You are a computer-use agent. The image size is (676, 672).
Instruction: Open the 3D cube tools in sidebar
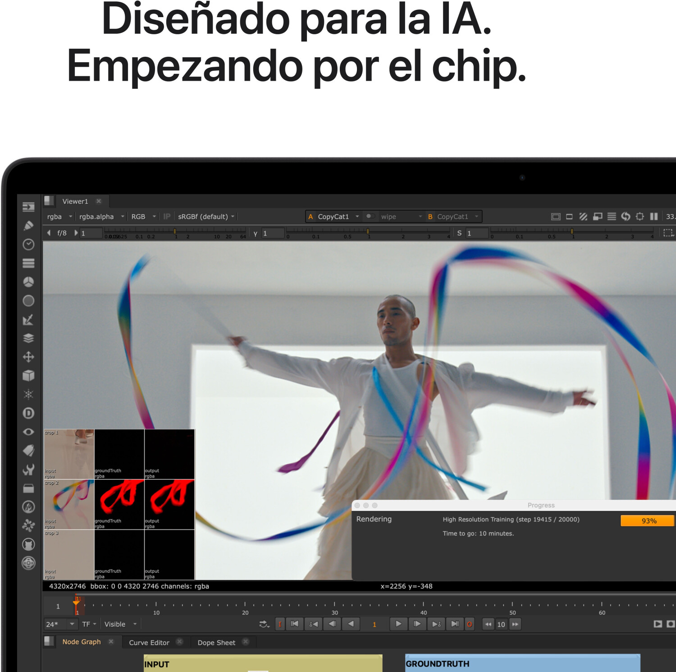[28, 376]
